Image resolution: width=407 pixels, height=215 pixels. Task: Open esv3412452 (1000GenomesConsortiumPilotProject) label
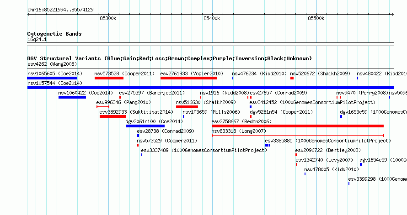(x=312, y=102)
